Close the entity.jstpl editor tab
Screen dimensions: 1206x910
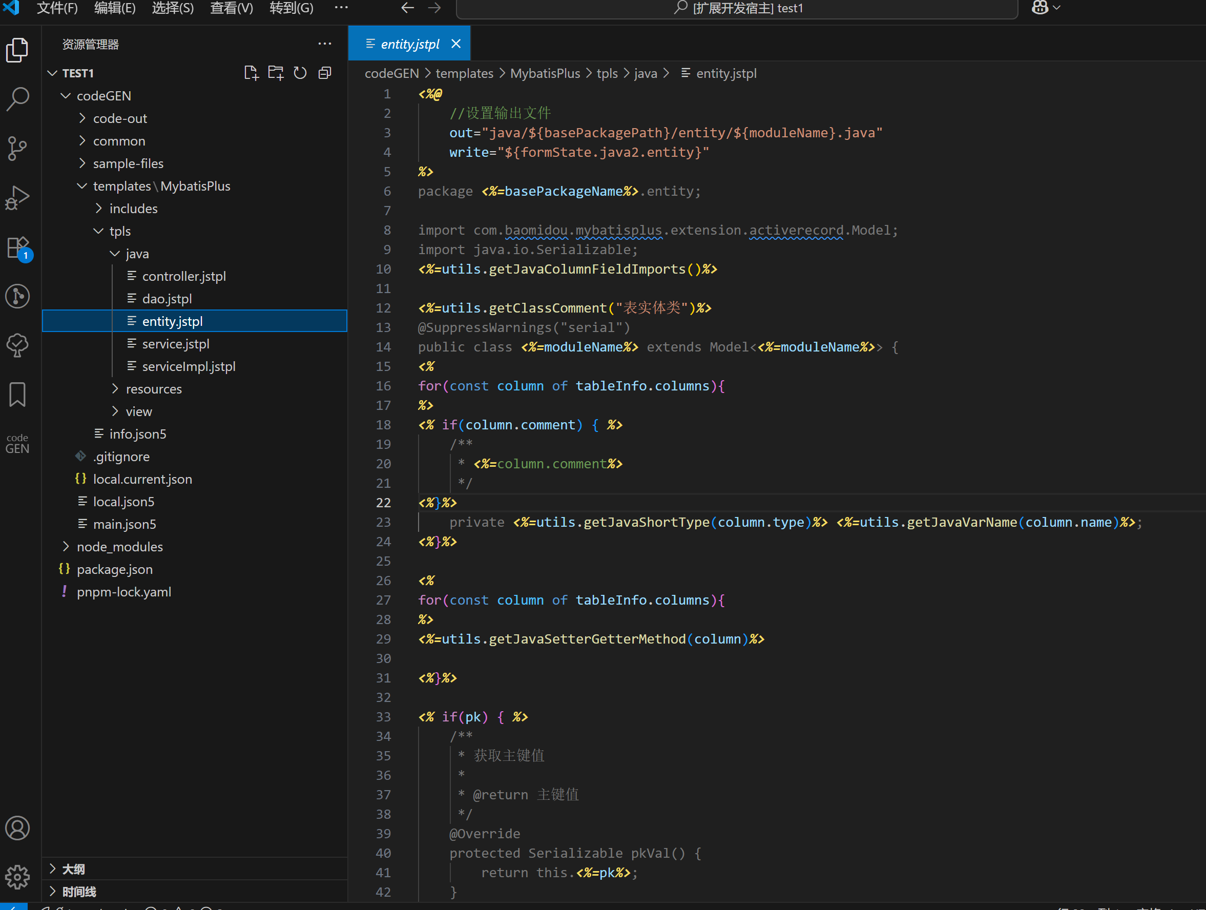456,44
